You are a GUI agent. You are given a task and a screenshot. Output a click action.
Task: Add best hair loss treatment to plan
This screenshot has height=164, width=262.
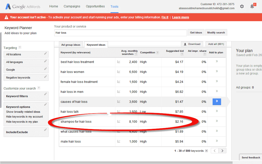click(x=217, y=61)
